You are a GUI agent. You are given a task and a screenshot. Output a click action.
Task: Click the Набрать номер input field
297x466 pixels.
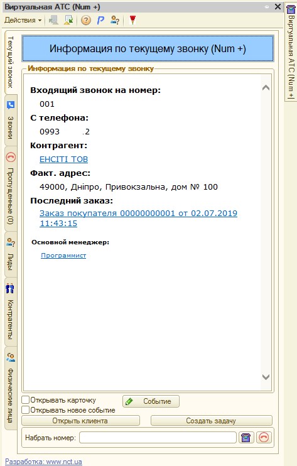tap(158, 438)
